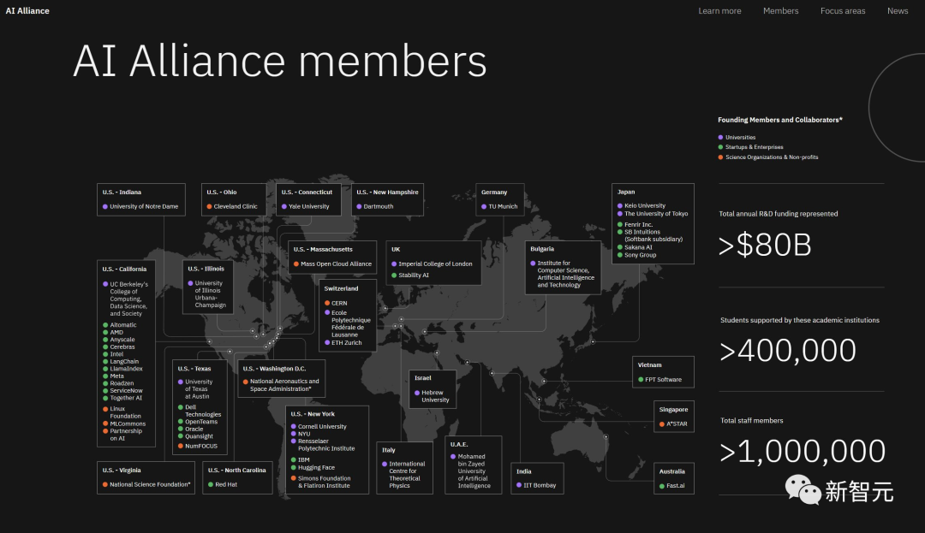Select Cerebras entry
925x533 pixels.
click(119, 346)
